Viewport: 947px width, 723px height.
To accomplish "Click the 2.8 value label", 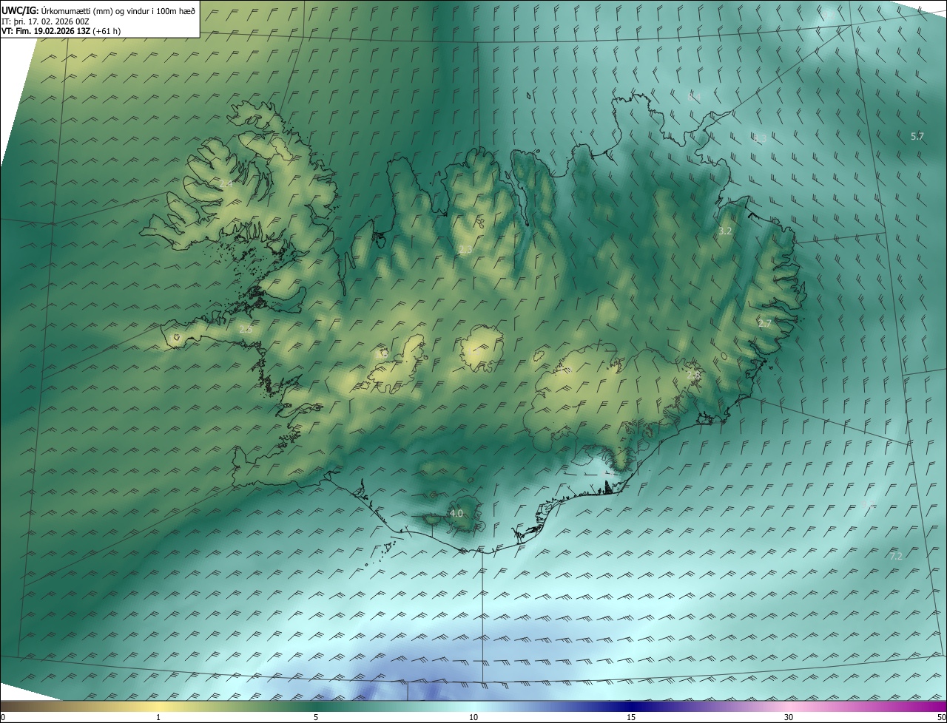I will pyautogui.click(x=693, y=376).
